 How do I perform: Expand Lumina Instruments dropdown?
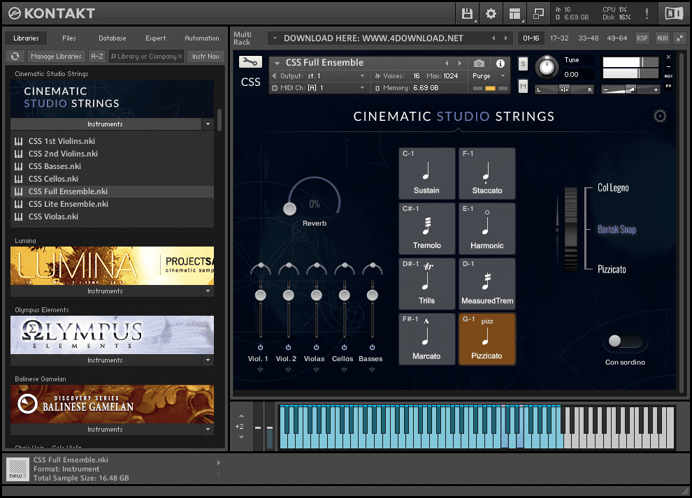coord(208,291)
